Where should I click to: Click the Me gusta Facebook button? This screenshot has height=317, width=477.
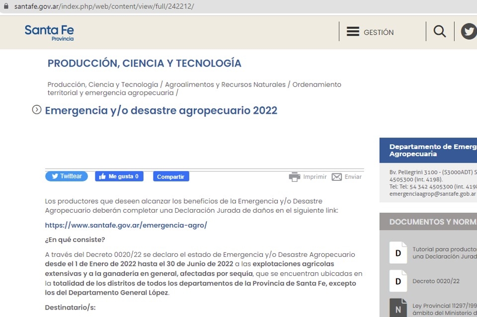tap(119, 176)
